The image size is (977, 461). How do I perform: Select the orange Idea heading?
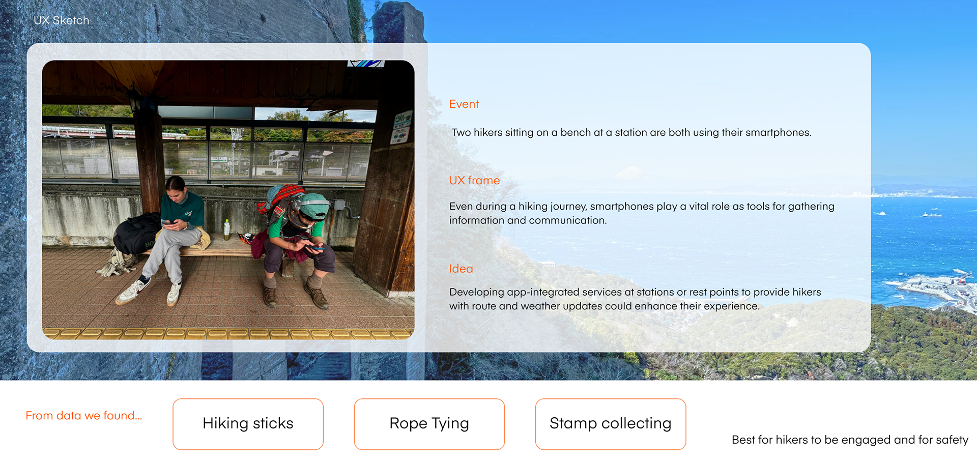(461, 269)
